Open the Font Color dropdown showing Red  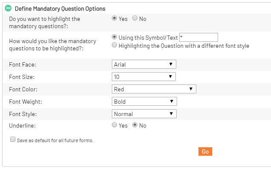154,89
